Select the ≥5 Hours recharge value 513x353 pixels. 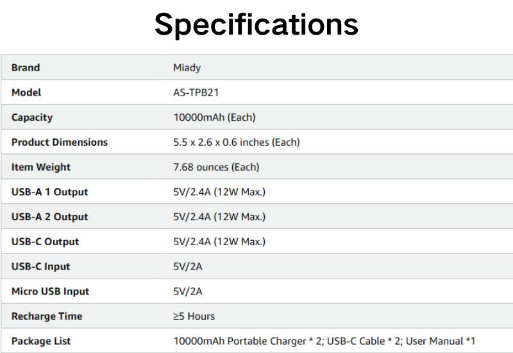[x=194, y=316]
